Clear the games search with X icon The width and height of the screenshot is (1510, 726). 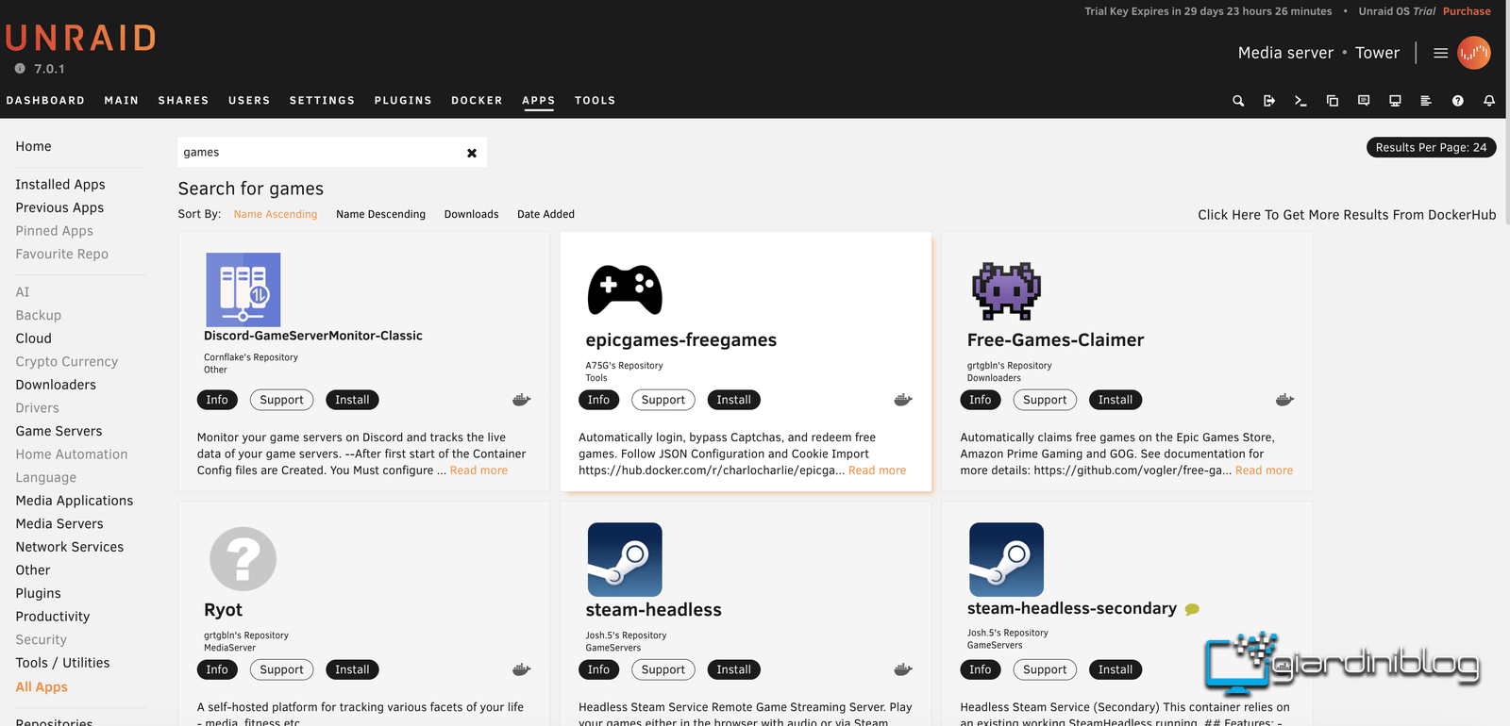472,153
